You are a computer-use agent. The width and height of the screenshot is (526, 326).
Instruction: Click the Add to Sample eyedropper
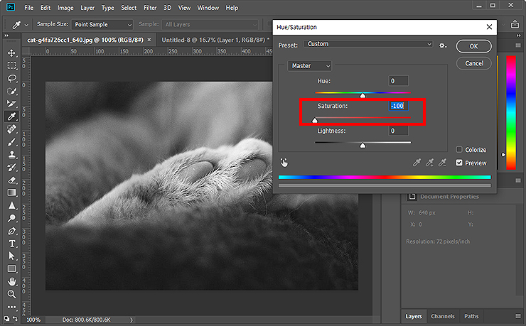click(429, 163)
